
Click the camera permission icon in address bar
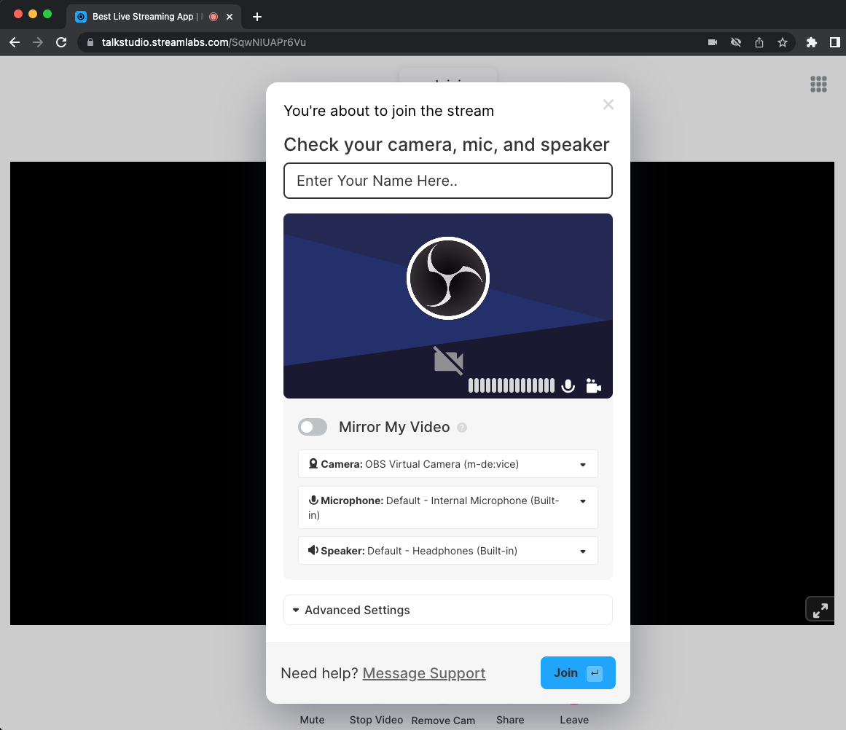(x=712, y=42)
